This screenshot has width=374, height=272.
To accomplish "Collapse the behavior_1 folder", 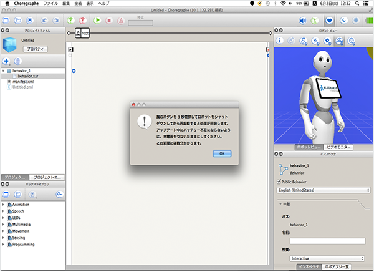I will [3, 71].
